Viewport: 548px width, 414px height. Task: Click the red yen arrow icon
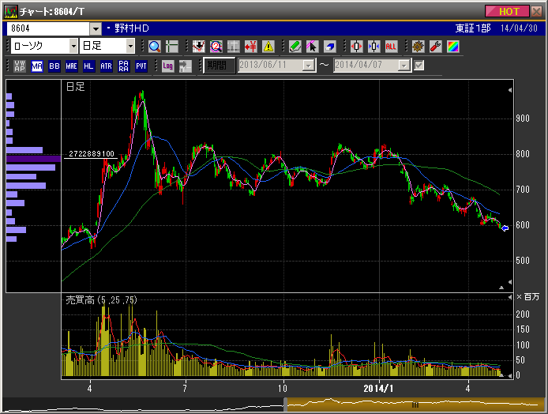[251, 46]
